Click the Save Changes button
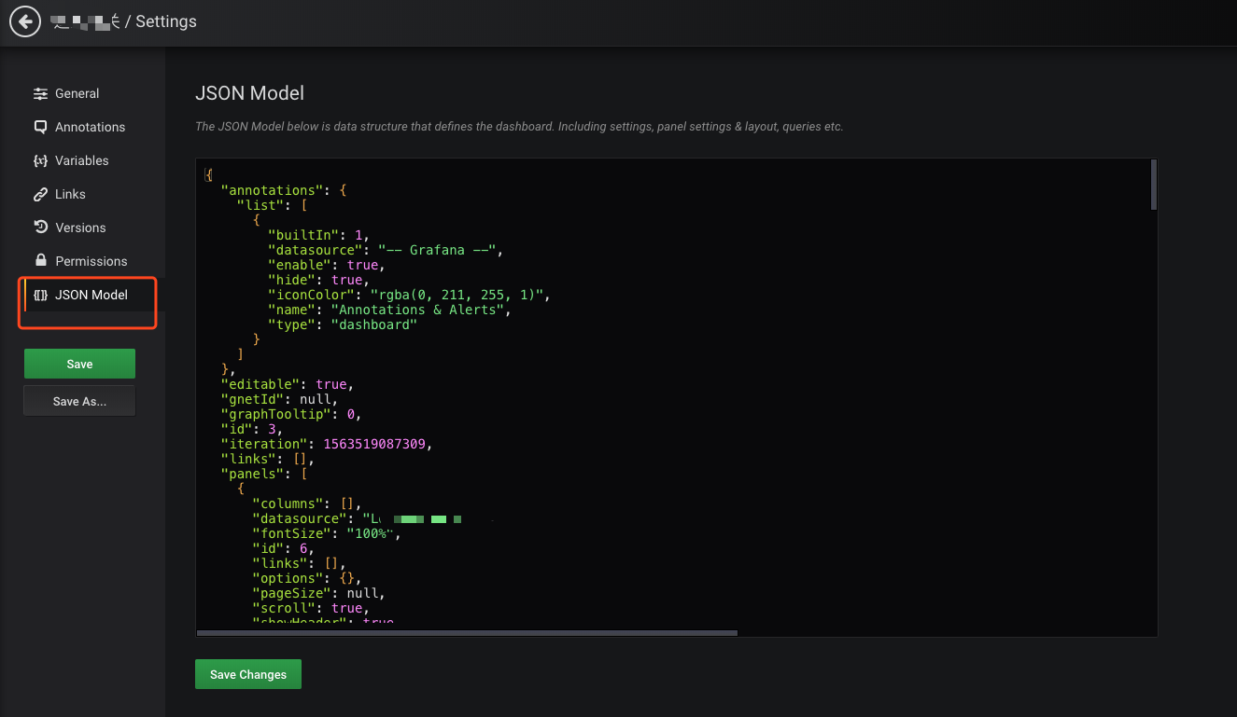 point(248,674)
